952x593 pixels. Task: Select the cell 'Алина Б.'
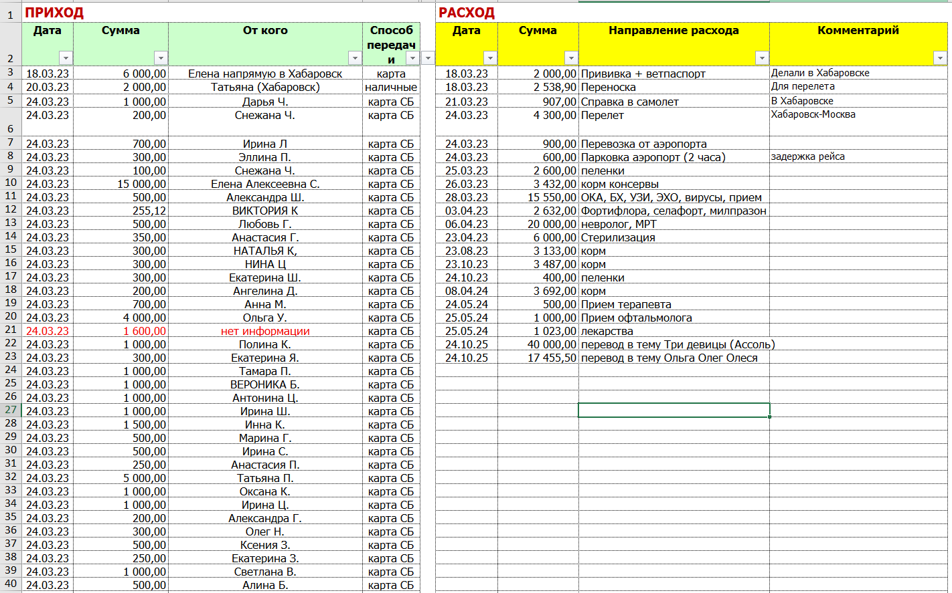[265, 585]
